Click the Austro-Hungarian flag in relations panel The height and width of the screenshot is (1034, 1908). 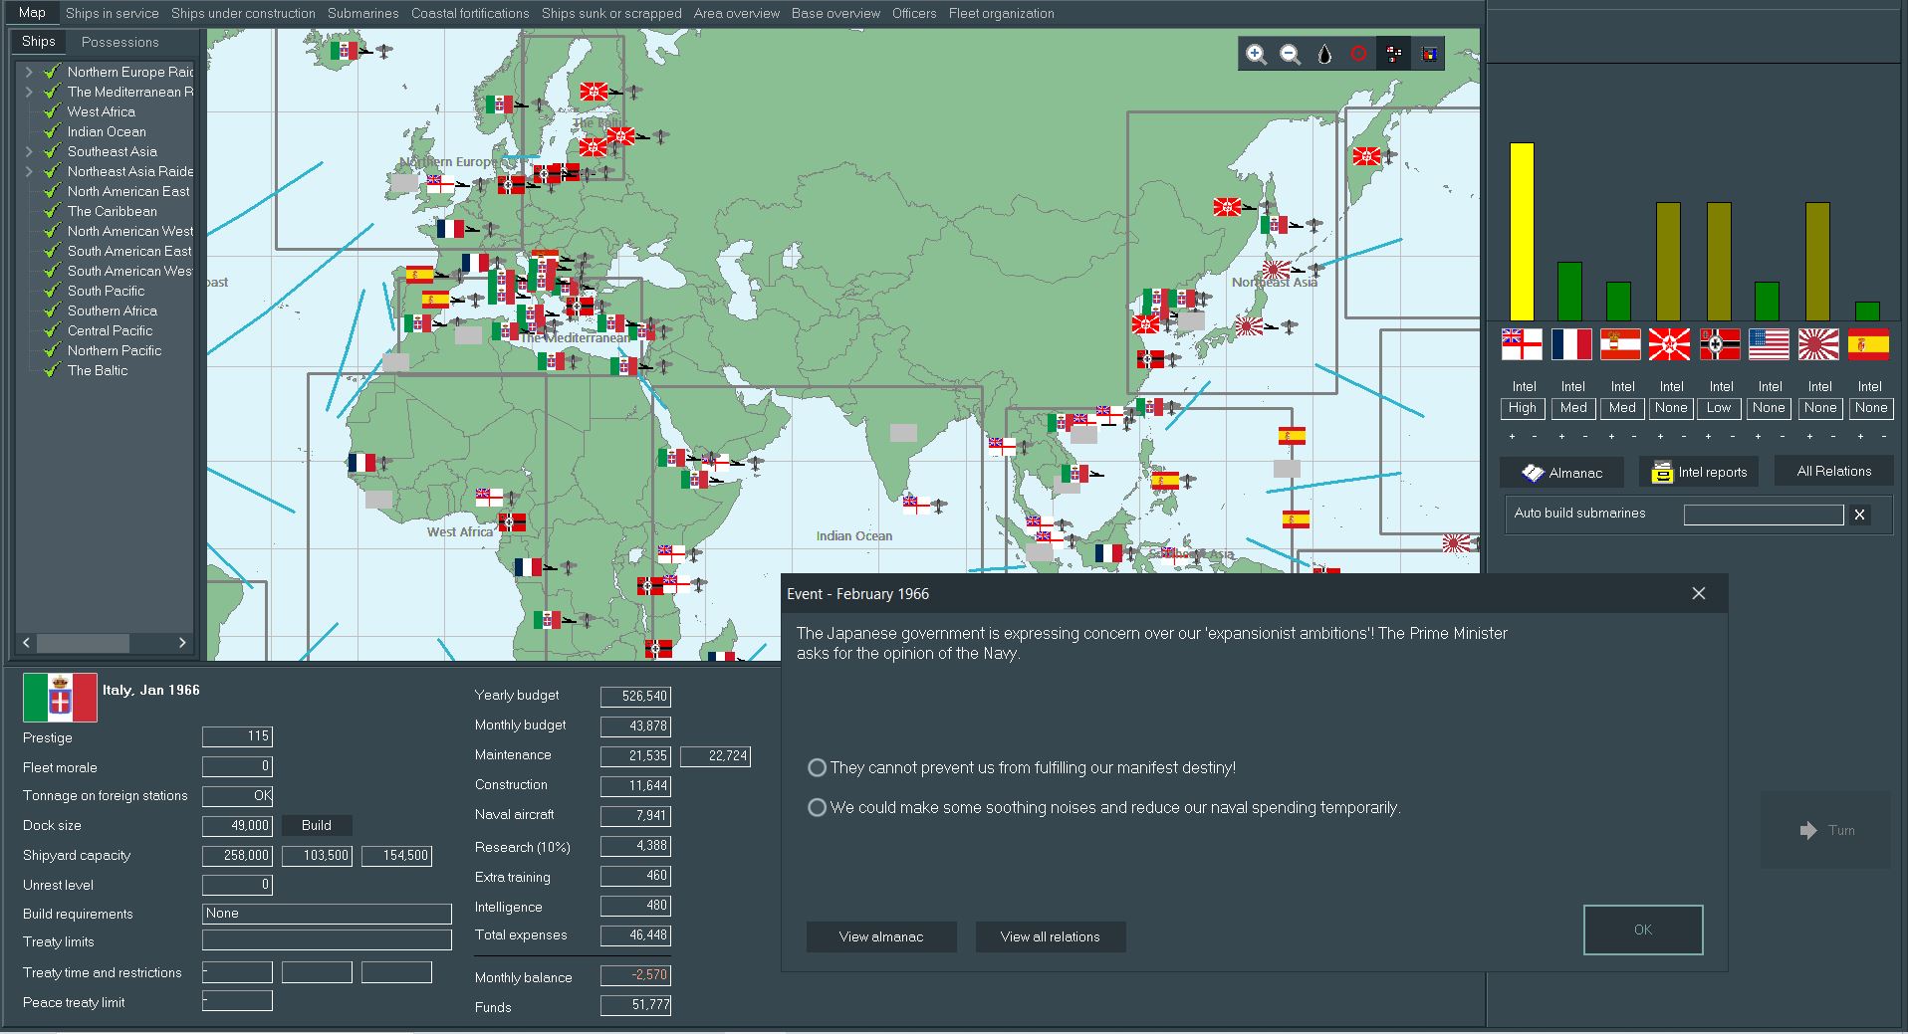pos(1620,344)
